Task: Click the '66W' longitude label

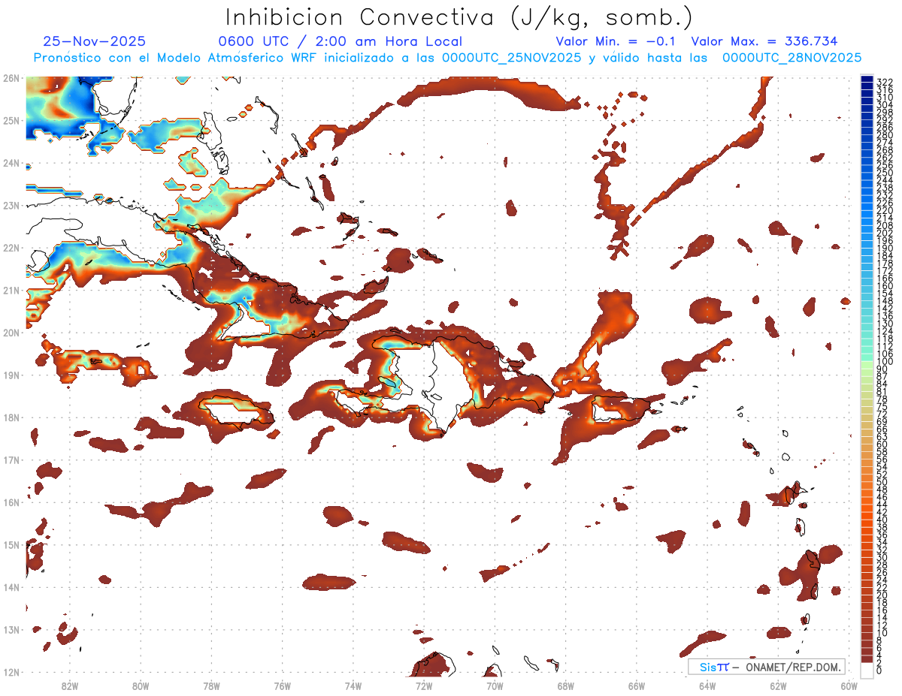Action: point(636,685)
